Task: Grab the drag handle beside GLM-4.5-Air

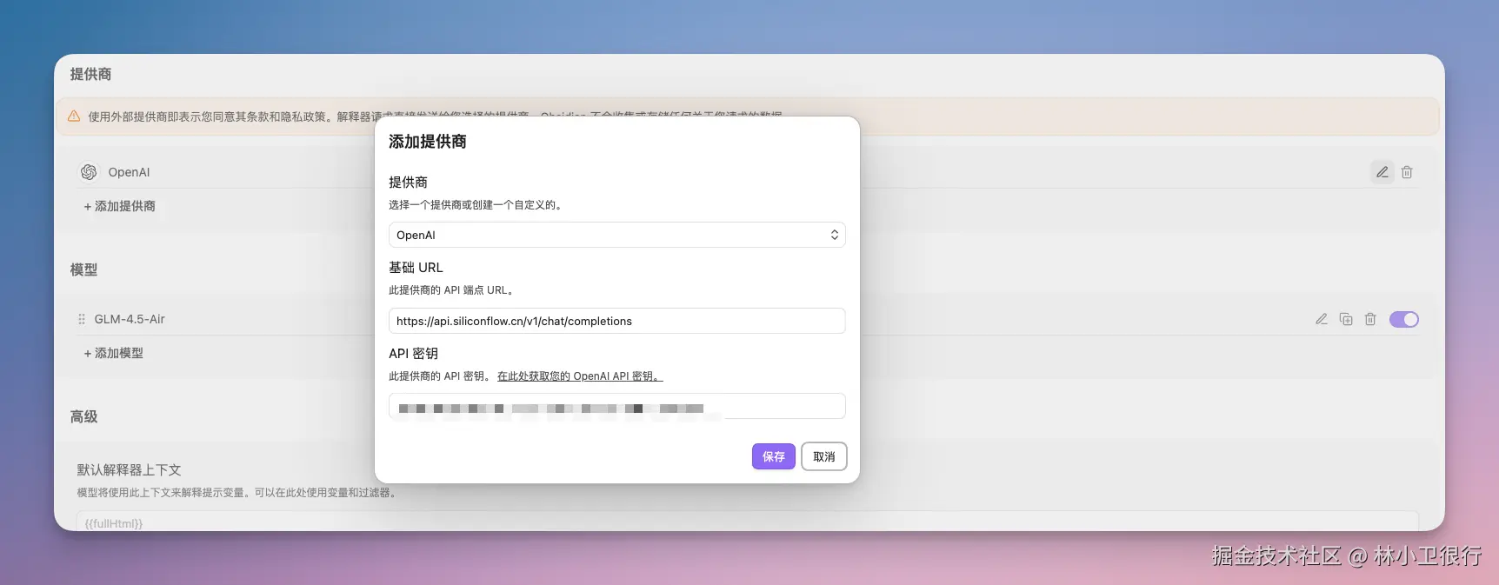Action: click(82, 319)
